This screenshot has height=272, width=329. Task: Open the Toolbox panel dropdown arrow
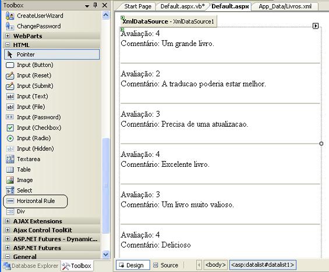click(x=87, y=6)
